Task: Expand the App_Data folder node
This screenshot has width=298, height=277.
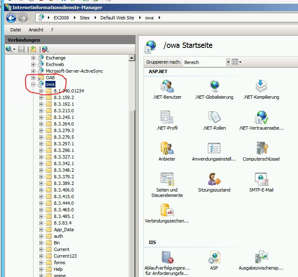Action: pos(41,230)
